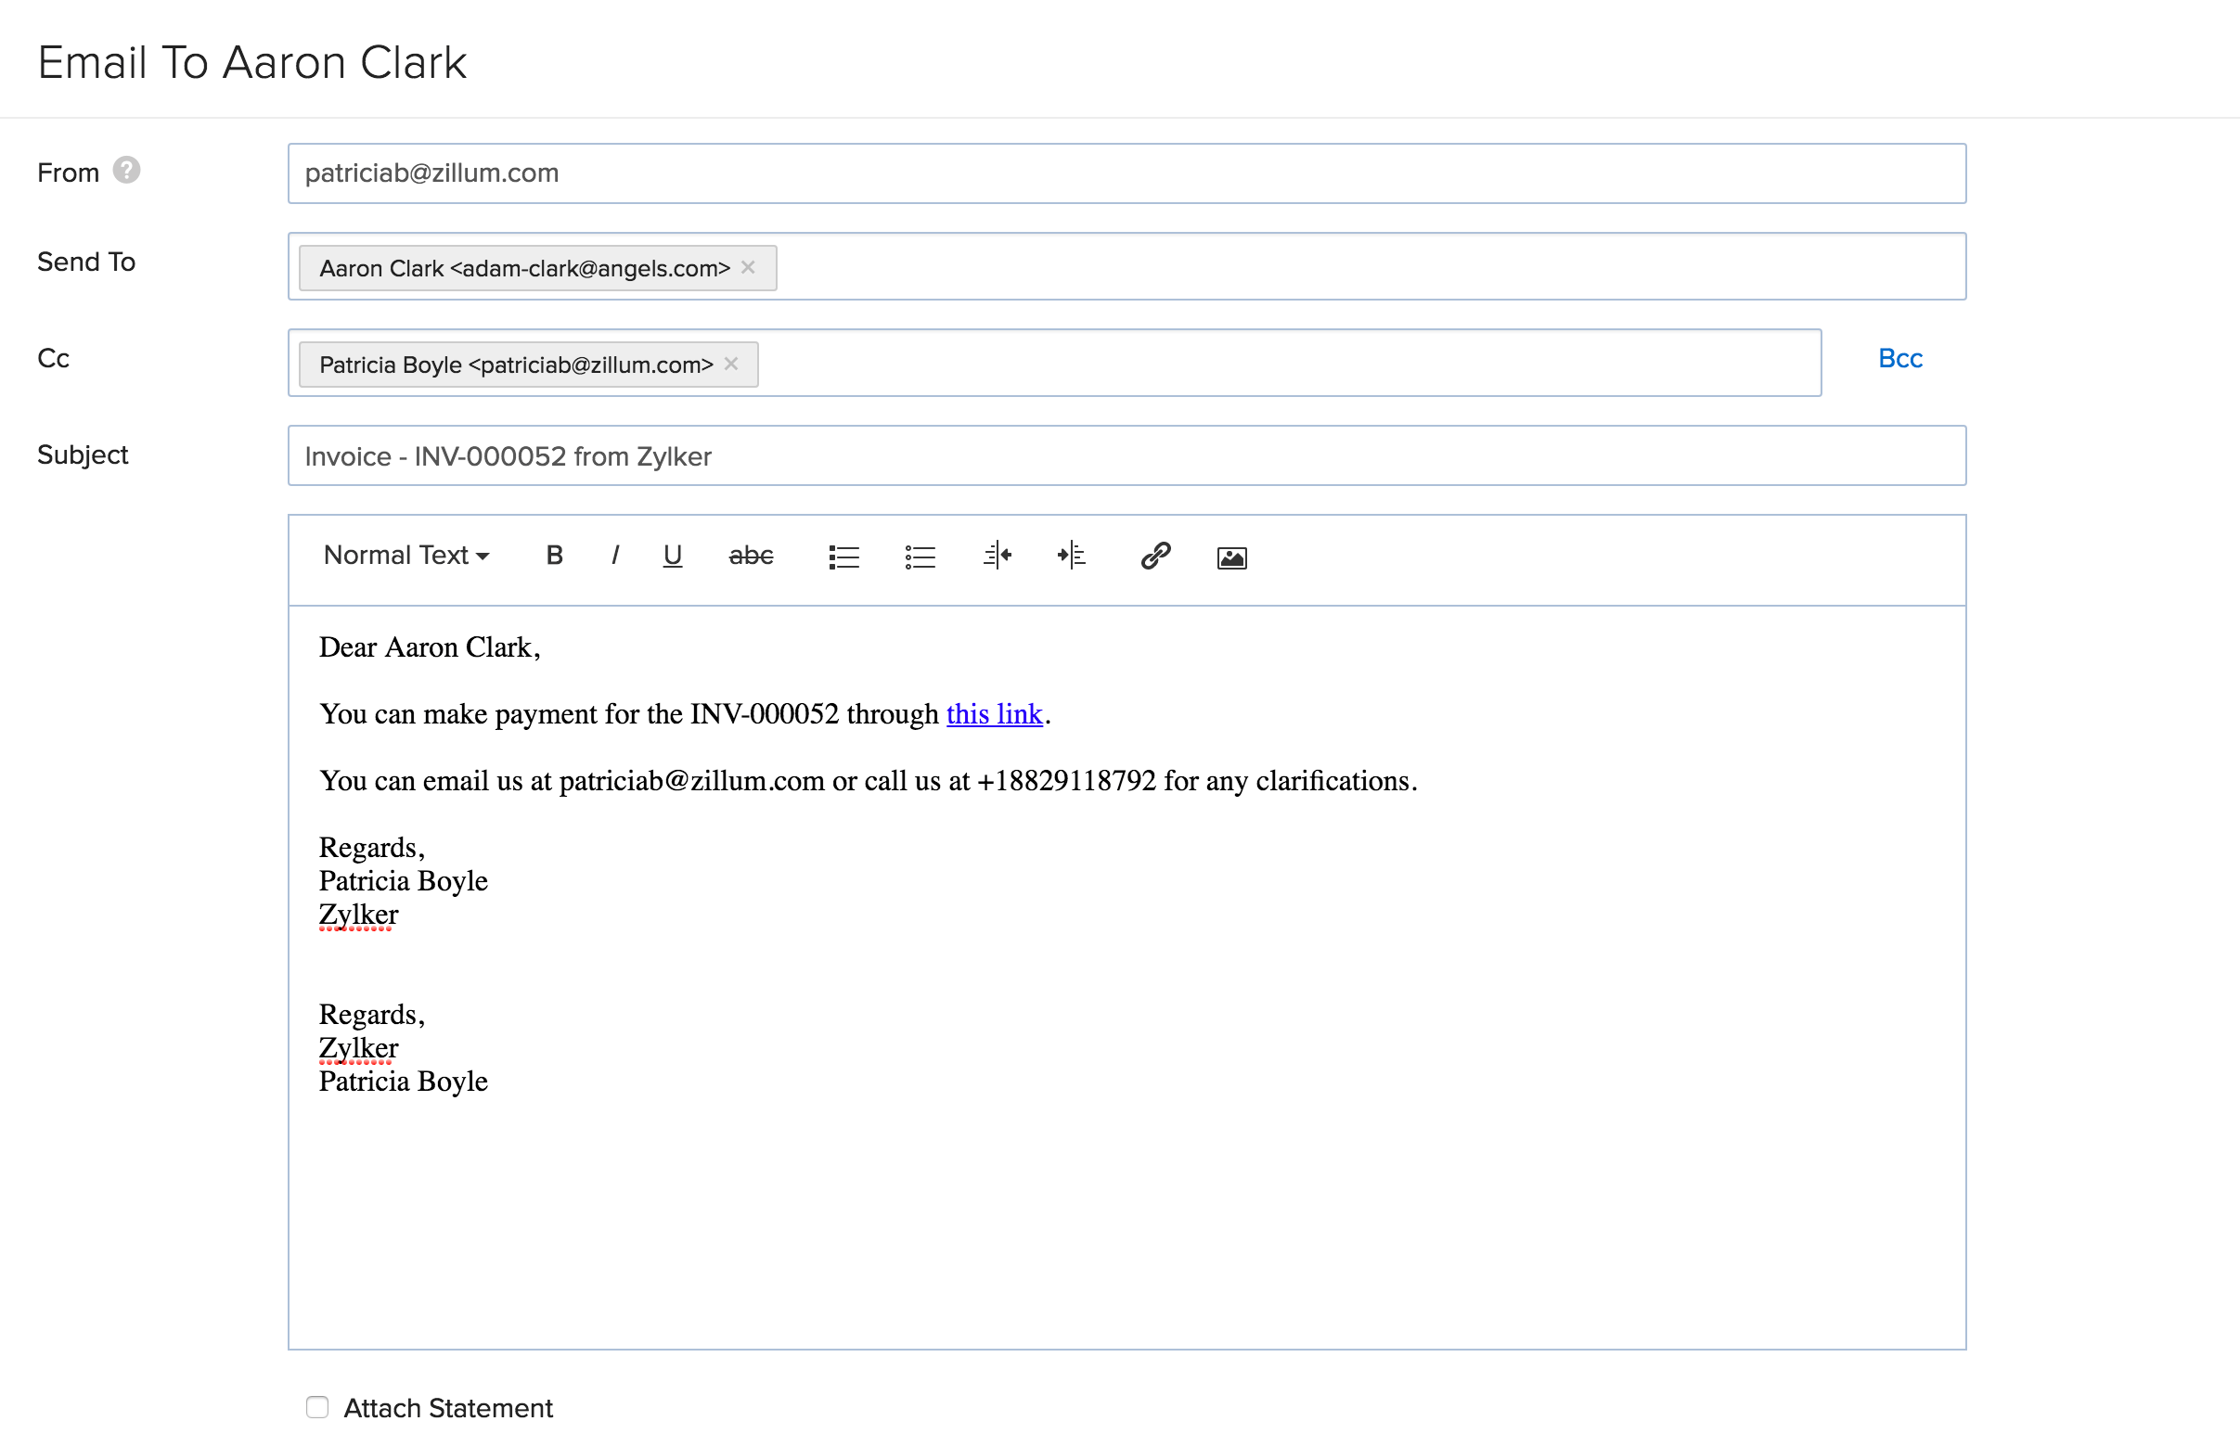Select the From email input field

[x=1126, y=172]
